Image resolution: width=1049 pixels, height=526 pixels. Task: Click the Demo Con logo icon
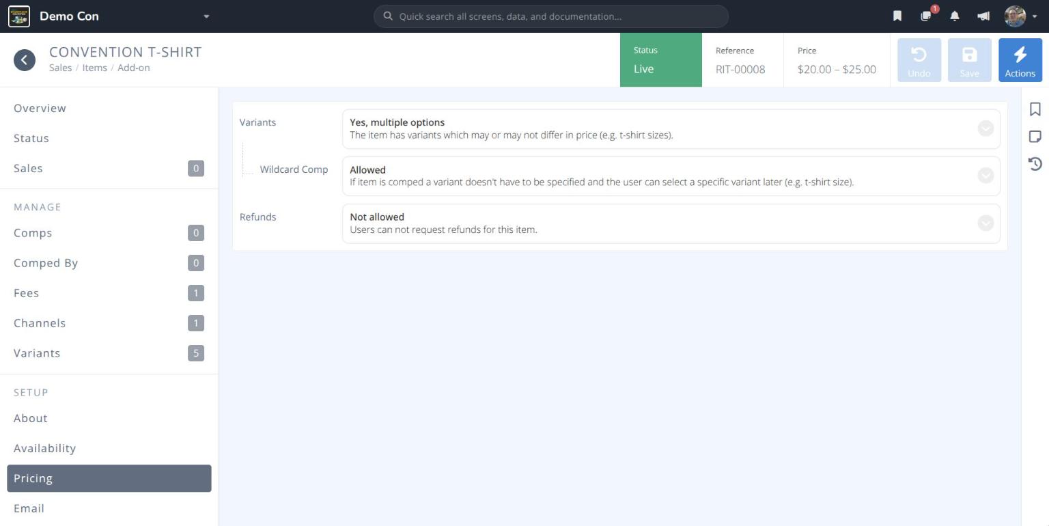pos(19,16)
